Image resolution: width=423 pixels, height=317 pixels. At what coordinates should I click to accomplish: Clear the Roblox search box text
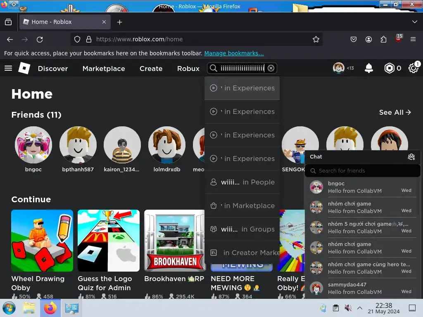pyautogui.click(x=271, y=68)
